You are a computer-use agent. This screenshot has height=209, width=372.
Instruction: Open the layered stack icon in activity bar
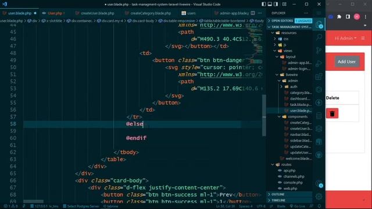click(x=319, y=129)
